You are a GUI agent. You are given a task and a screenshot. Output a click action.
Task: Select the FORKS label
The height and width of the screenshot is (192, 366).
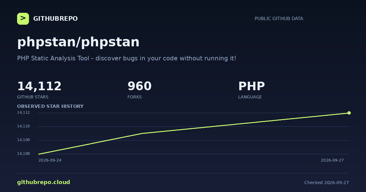pyautogui.click(x=135, y=97)
